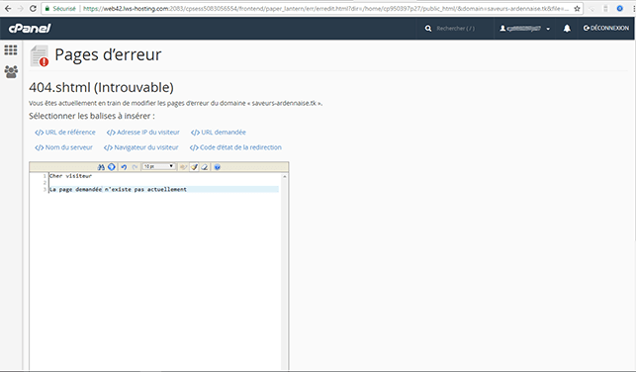Click the eraser reset-highlight icon
Screen dimensions: 636x372
(205, 167)
